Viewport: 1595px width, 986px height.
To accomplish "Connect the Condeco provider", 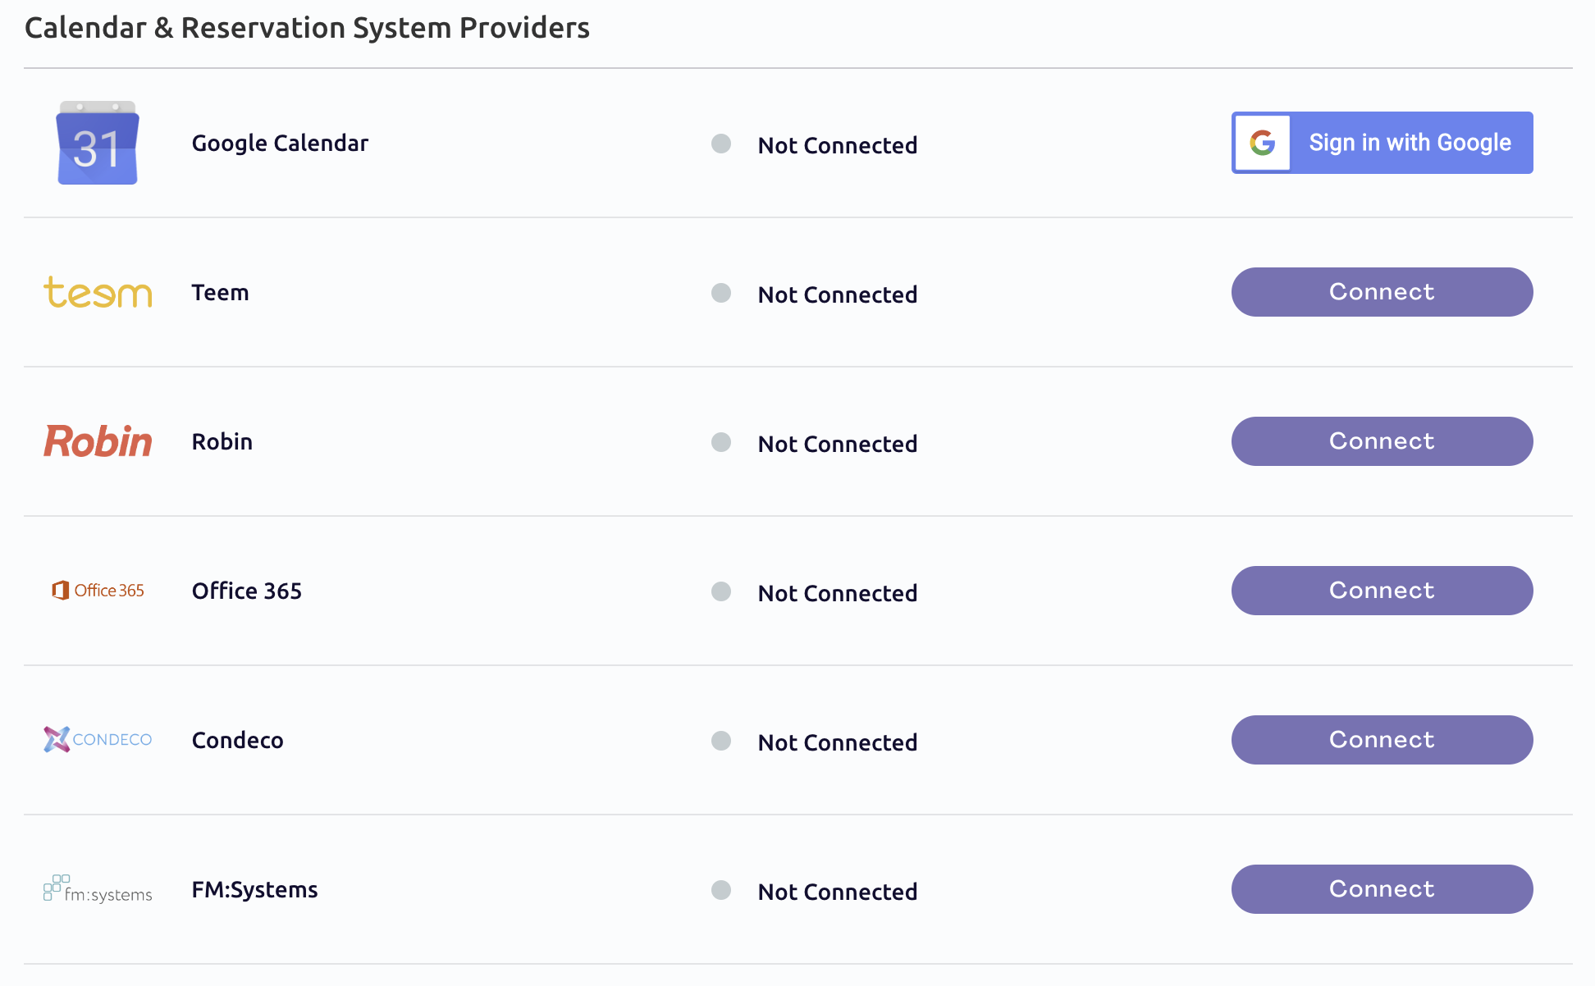I will click(x=1382, y=740).
